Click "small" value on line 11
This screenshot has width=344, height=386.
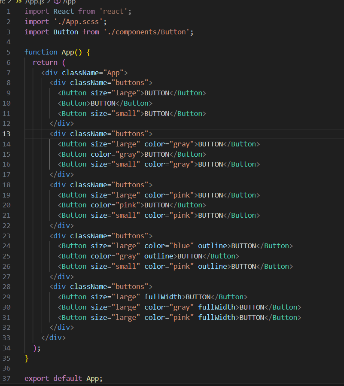pos(126,114)
